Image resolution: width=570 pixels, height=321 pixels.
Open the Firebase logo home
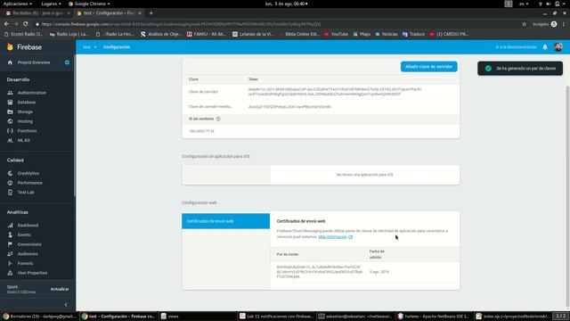(x=24, y=47)
